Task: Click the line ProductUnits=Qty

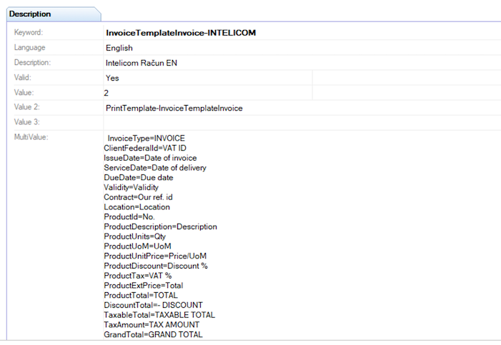Action: [x=135, y=236]
